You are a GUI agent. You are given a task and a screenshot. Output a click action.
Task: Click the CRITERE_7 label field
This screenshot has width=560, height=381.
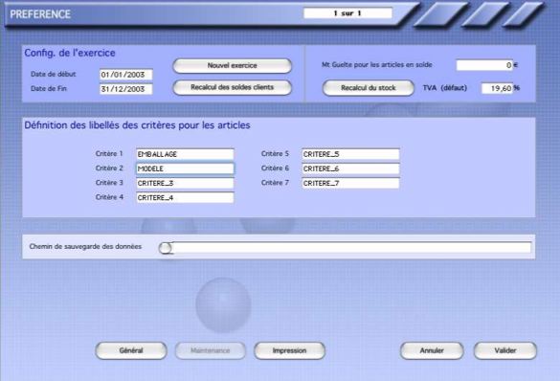pyautogui.click(x=350, y=183)
